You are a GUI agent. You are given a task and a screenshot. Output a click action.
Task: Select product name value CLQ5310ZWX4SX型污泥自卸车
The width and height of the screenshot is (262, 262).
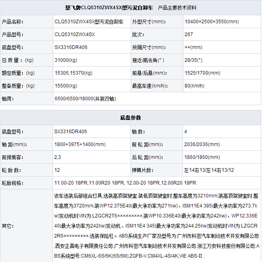coord(89,22)
